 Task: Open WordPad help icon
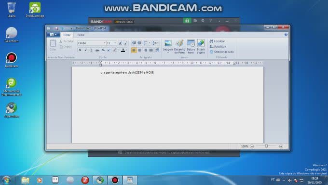pyautogui.click(x=286, y=35)
